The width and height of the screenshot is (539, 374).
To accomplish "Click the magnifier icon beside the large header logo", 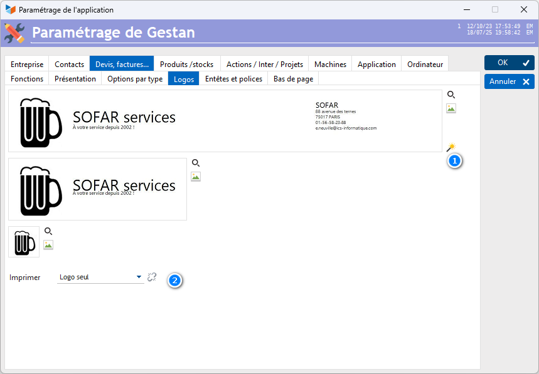I will point(451,95).
